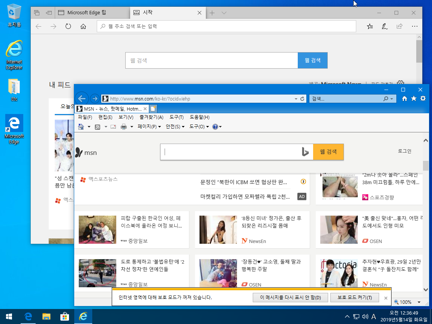Viewport: 432px width, 324px height.
Task: Expand feeds dropdown arrow in IE command bar
Action: coord(105,127)
